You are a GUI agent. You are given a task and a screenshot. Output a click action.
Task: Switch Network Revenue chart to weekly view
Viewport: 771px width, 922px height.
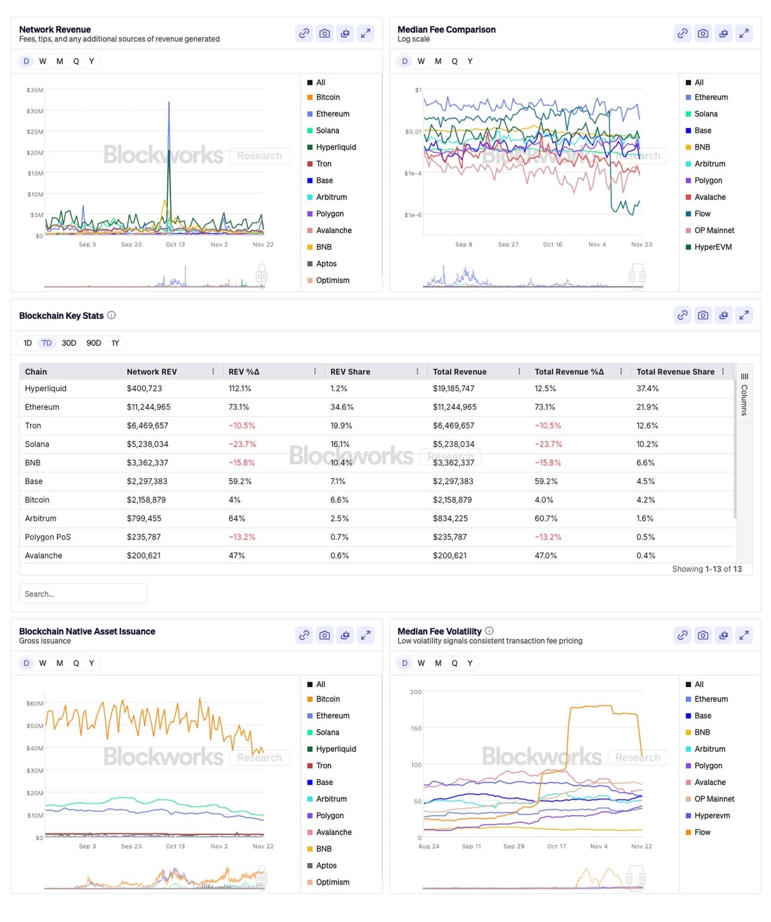(x=42, y=61)
